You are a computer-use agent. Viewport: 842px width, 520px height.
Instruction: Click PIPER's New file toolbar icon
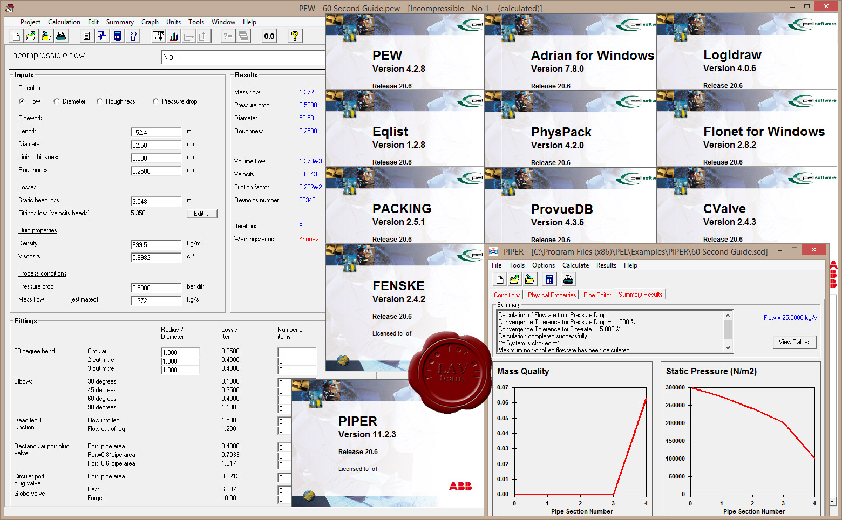500,279
